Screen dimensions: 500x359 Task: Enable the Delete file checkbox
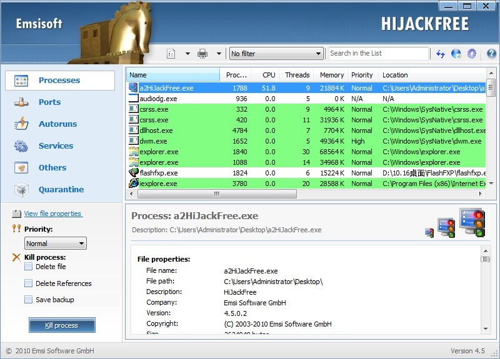click(x=28, y=267)
